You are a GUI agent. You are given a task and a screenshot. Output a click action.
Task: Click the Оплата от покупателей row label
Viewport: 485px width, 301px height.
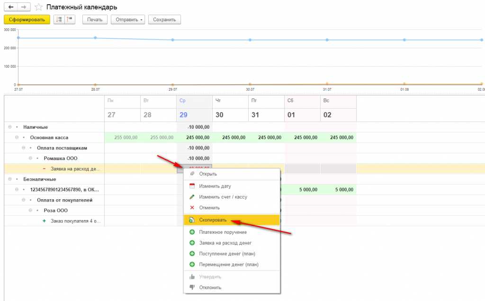[64, 200]
